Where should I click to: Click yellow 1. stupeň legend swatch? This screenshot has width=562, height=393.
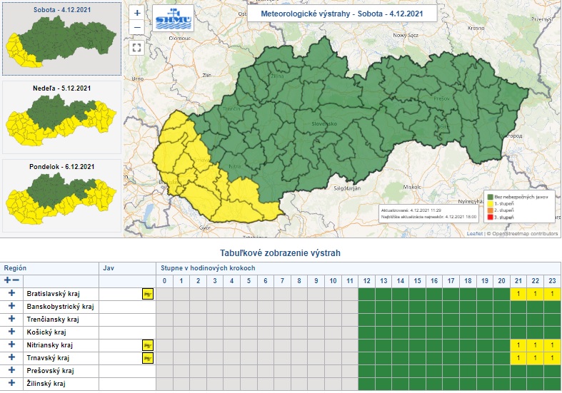click(x=491, y=204)
